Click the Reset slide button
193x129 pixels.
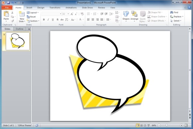point(31,17)
